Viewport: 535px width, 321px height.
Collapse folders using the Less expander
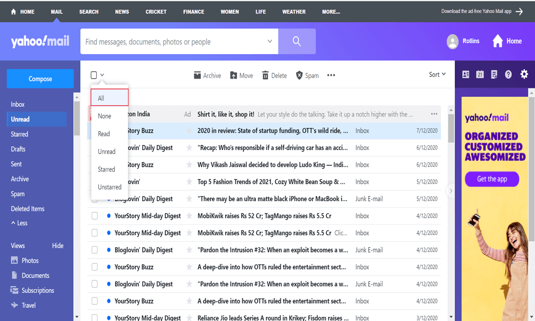tap(19, 223)
